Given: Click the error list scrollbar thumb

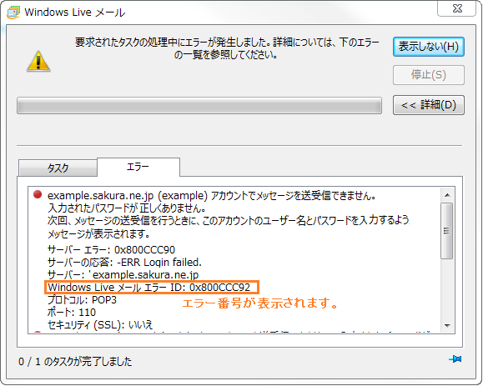Looking at the screenshot, I should 446,231.
